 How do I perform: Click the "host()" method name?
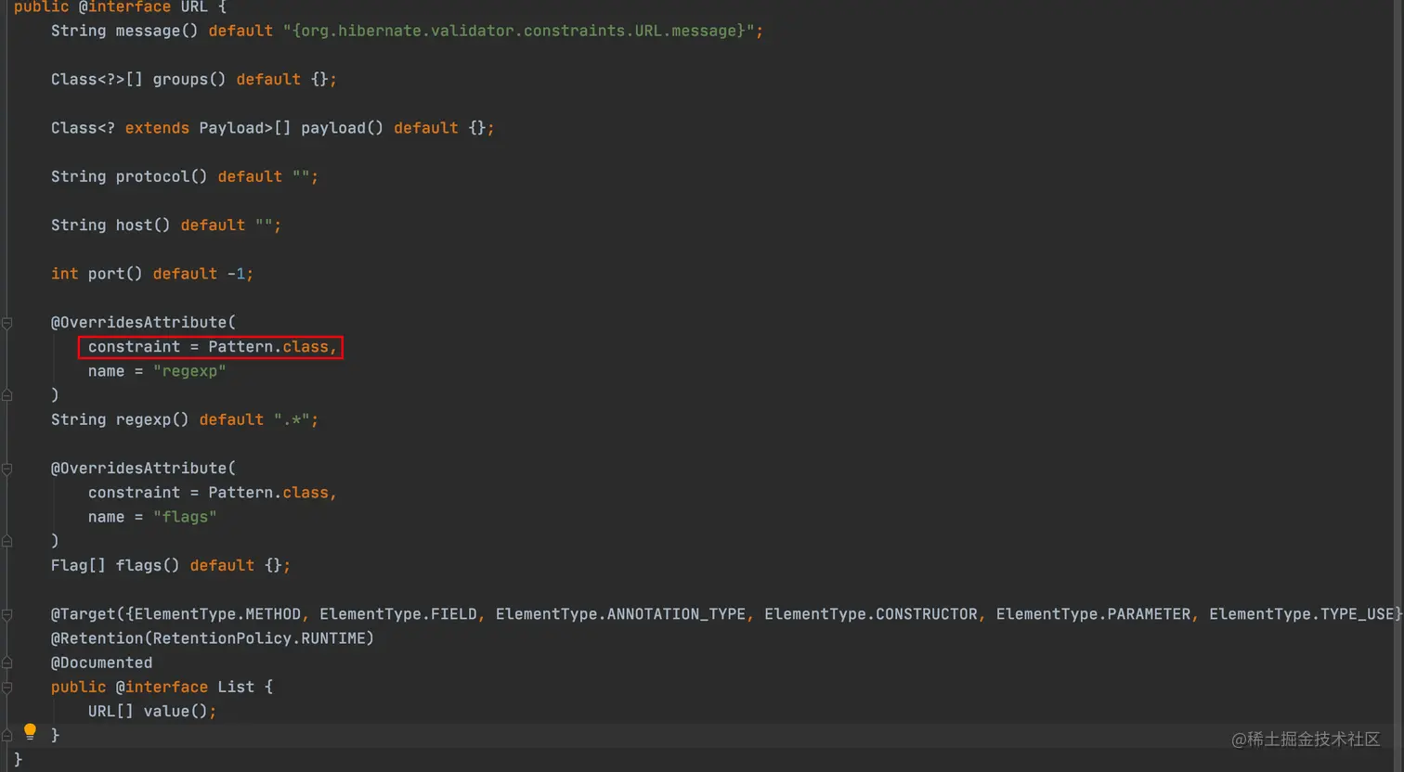point(143,225)
